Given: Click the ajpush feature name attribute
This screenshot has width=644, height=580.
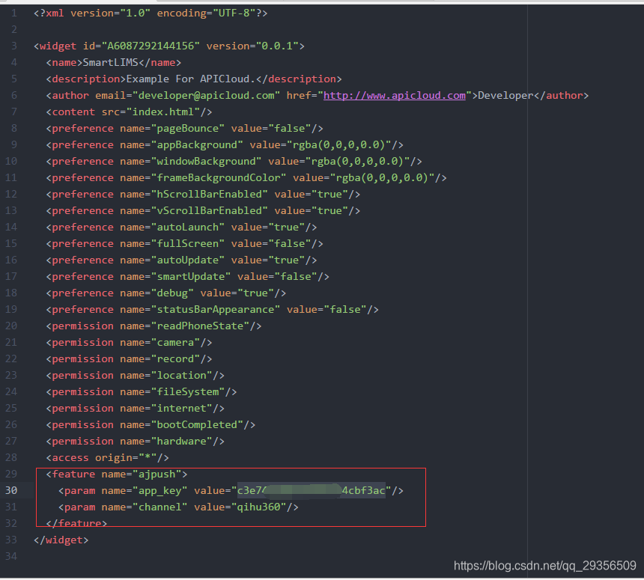Looking at the screenshot, I should click(158, 474).
